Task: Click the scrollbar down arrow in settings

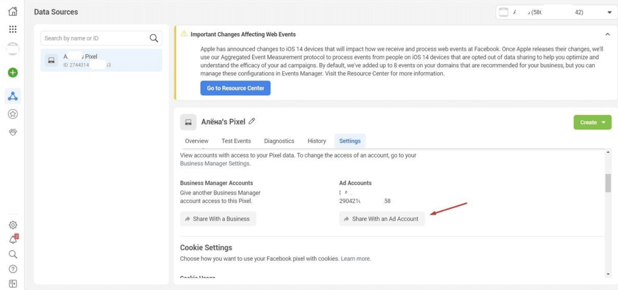Action: [608, 274]
